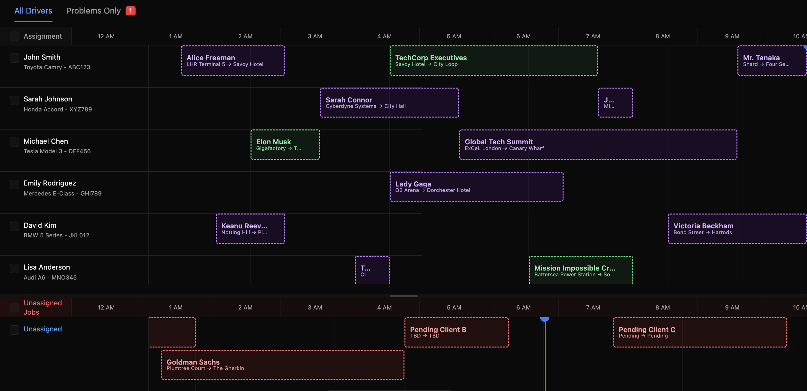
Task: Open Pending Client B unassigned job
Action: 456,332
